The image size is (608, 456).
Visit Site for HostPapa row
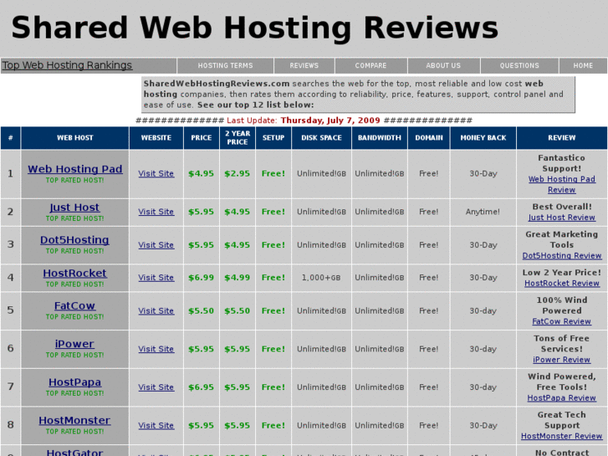[x=156, y=387]
